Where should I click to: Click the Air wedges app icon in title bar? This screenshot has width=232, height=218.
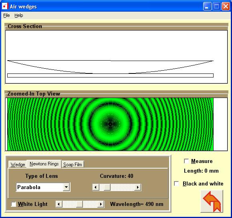(5, 6)
